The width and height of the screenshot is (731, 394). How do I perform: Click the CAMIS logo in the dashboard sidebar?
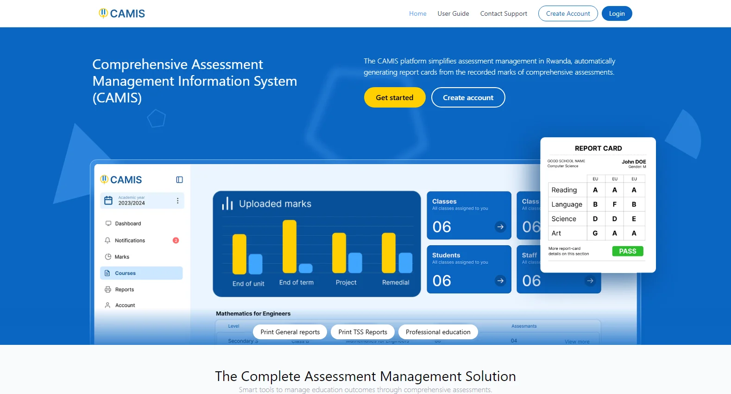pyautogui.click(x=121, y=179)
